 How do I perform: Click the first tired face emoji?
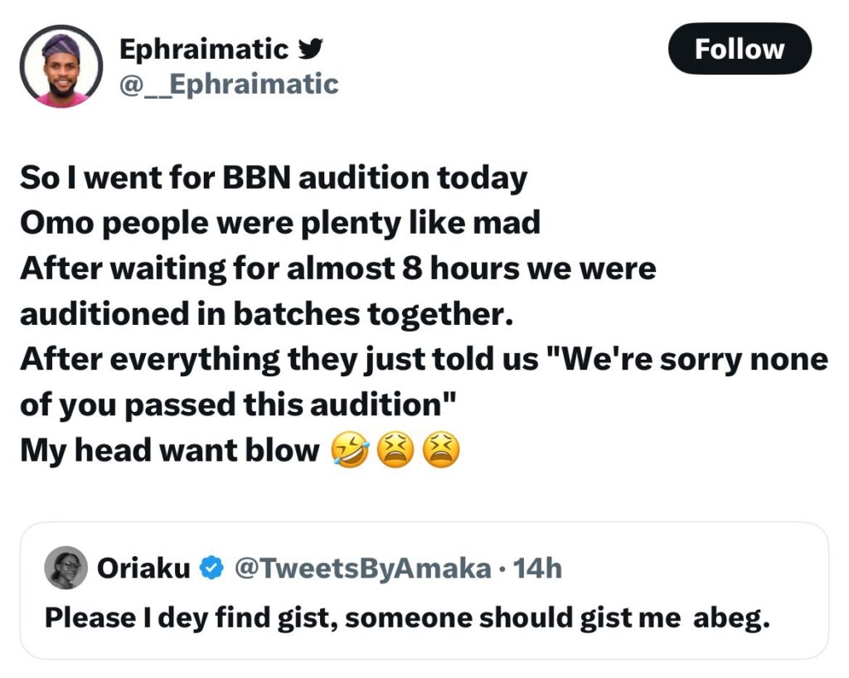(x=395, y=450)
